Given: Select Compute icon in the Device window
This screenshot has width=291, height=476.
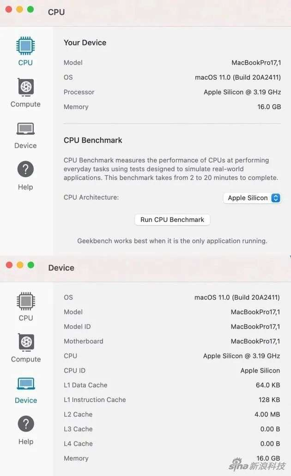Looking at the screenshot, I should [x=26, y=342].
